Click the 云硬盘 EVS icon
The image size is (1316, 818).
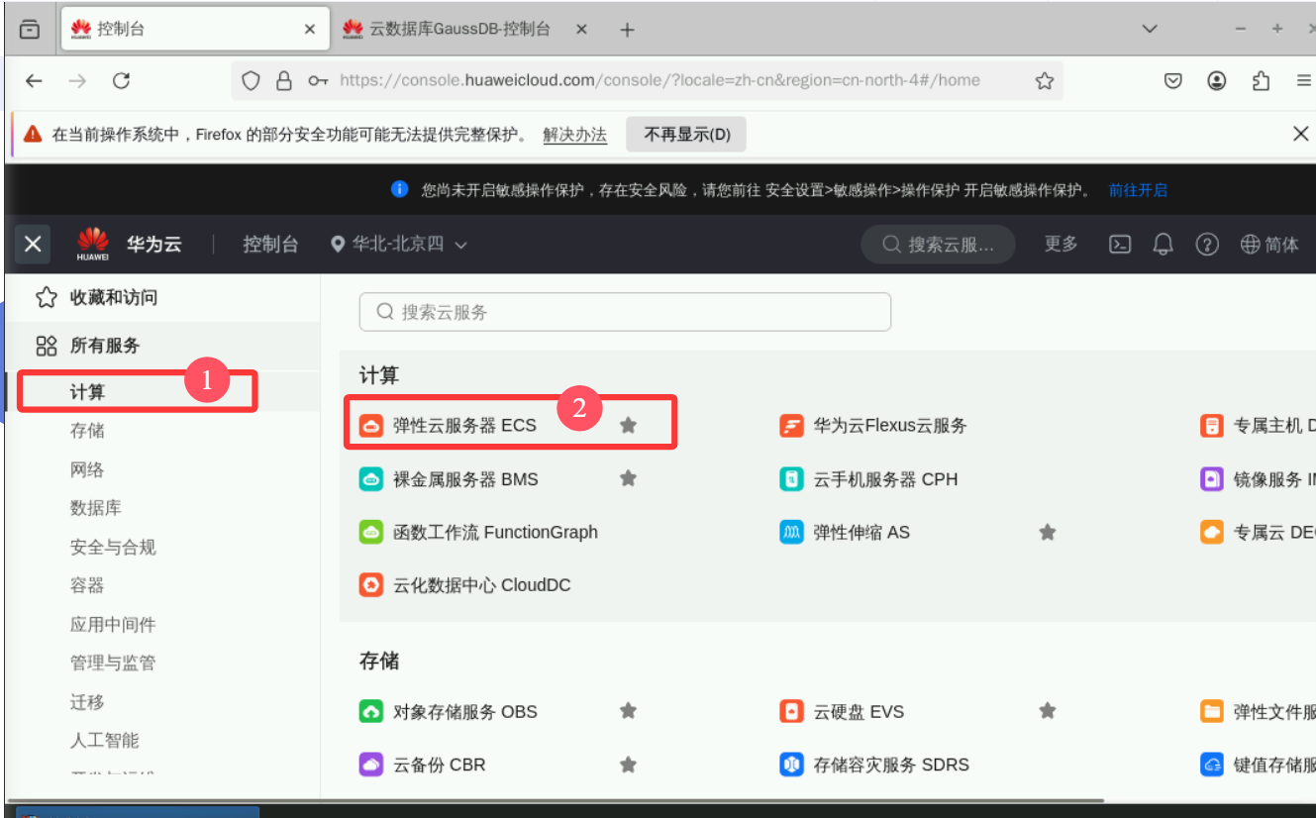coord(791,711)
